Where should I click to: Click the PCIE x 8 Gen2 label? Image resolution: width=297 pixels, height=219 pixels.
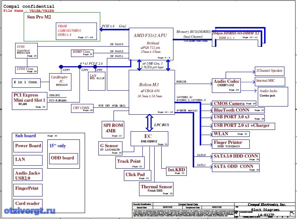tap(114, 26)
